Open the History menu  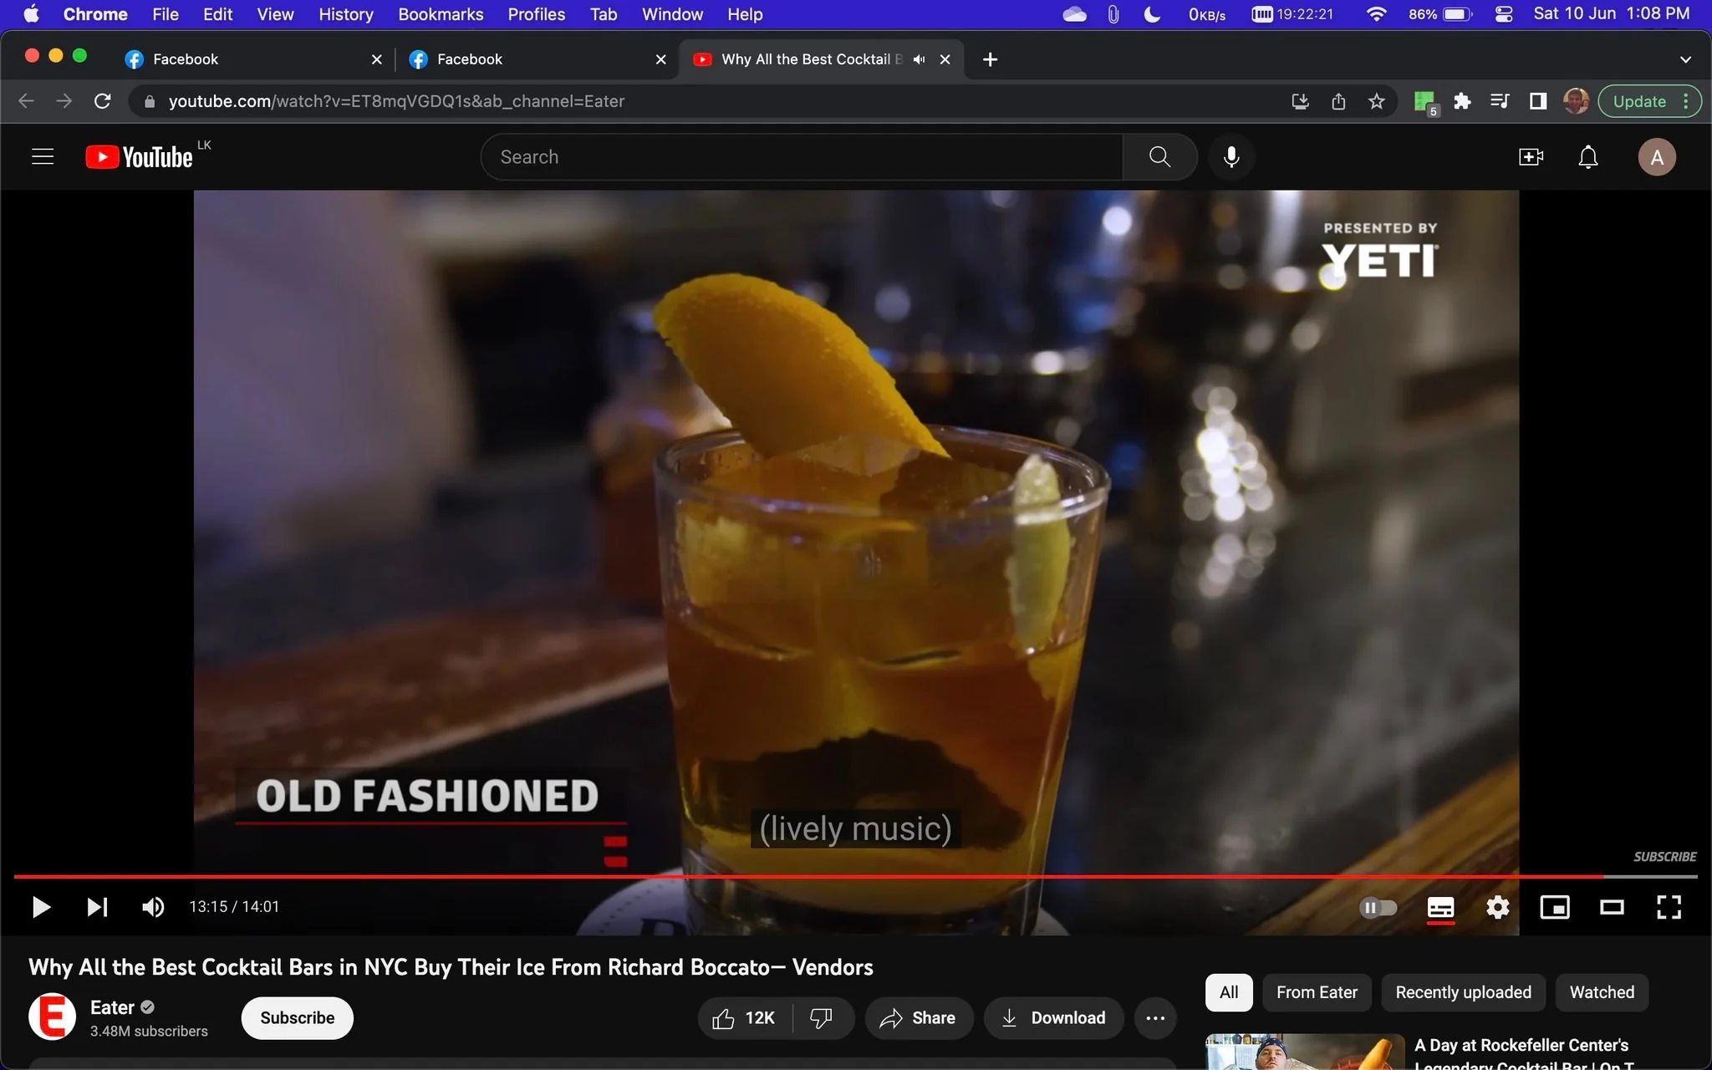[x=345, y=14]
